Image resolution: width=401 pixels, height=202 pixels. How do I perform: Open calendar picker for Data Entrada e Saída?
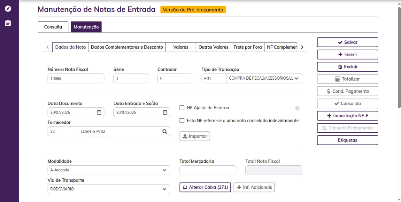(165, 112)
